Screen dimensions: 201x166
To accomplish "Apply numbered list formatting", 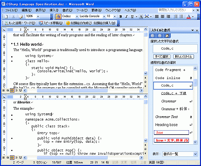I will 176,16.
